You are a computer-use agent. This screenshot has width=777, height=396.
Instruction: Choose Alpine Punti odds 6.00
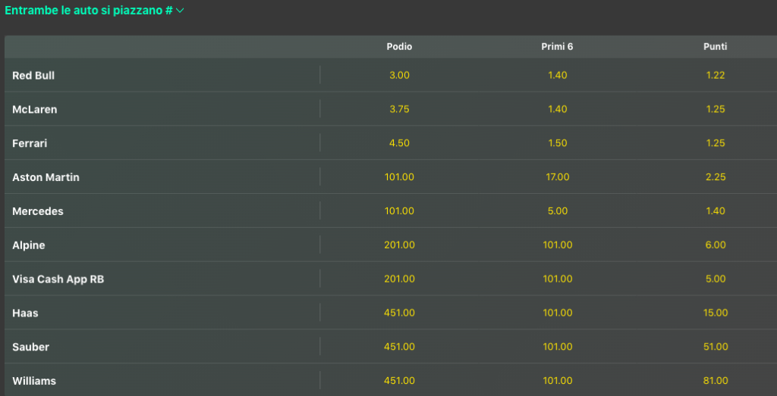coord(715,245)
